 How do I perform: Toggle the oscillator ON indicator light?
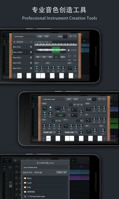pyautogui.click(x=51, y=107)
